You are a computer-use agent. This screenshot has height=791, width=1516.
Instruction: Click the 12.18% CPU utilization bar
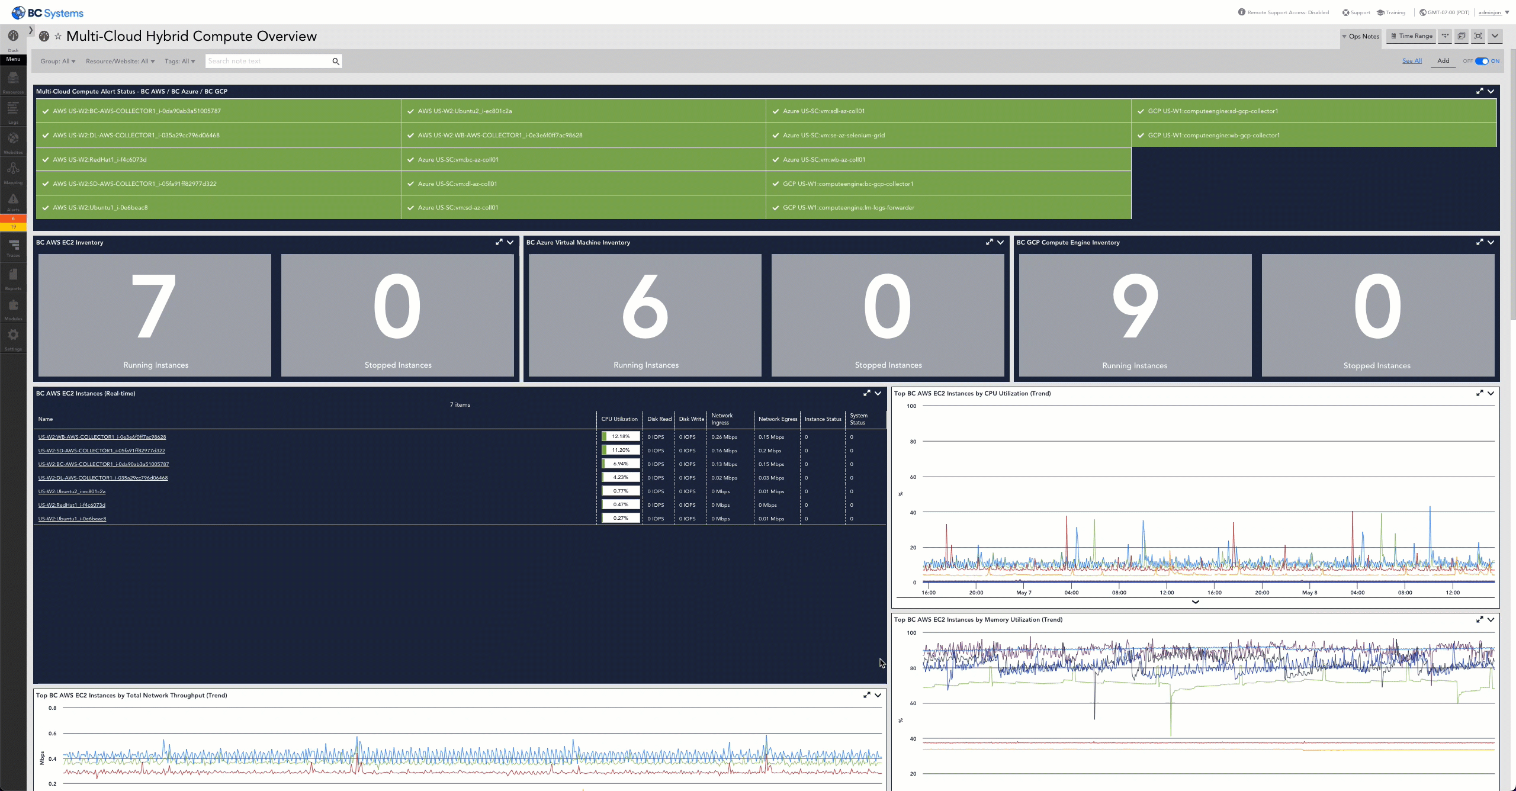[x=621, y=436]
